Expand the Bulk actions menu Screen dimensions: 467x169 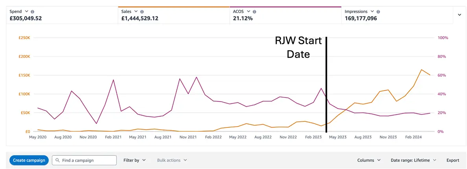tap(172, 160)
